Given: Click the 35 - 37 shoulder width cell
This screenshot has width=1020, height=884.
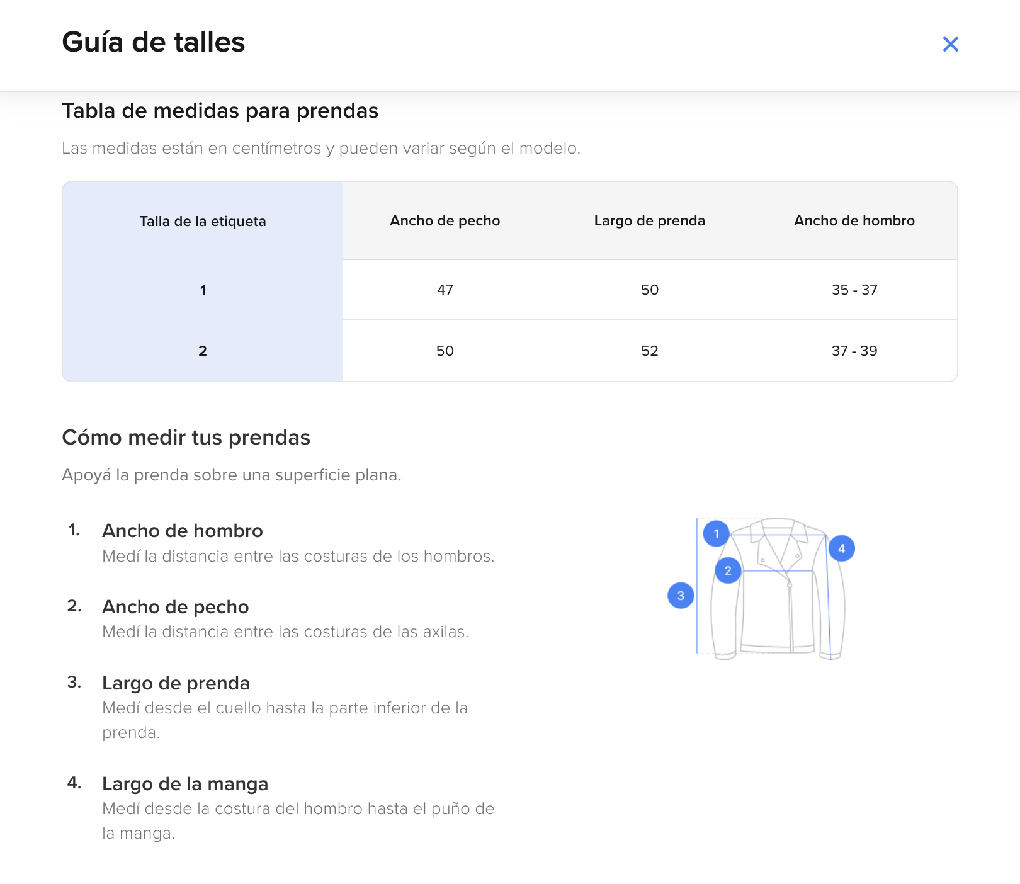Looking at the screenshot, I should pyautogui.click(x=854, y=290).
